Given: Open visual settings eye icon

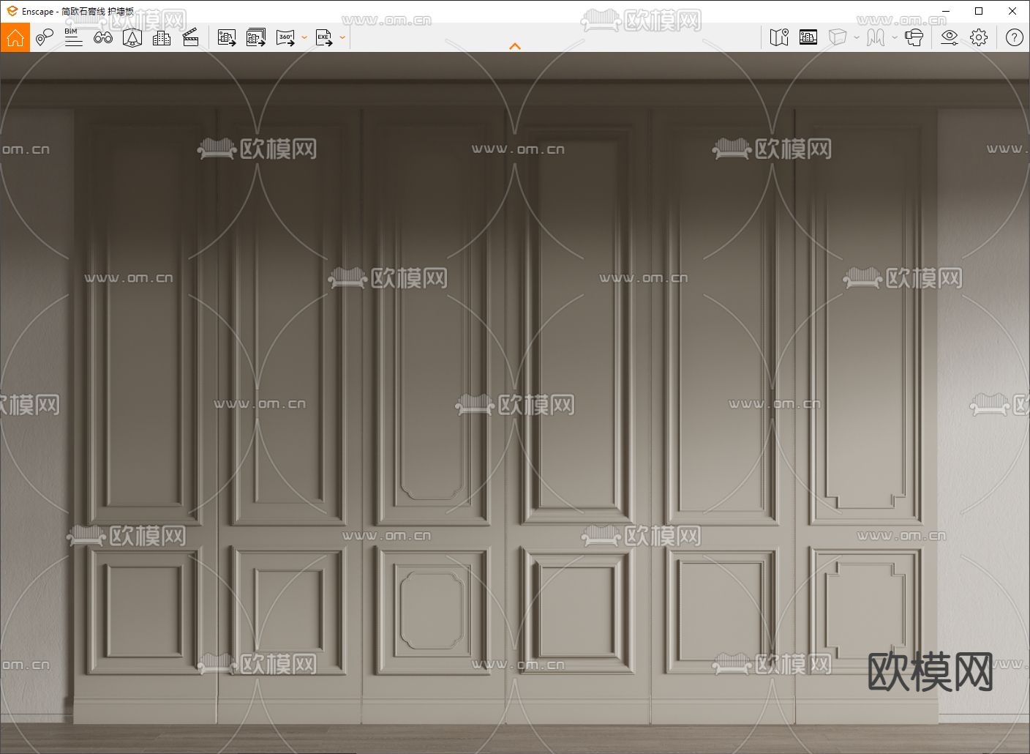Looking at the screenshot, I should (950, 37).
